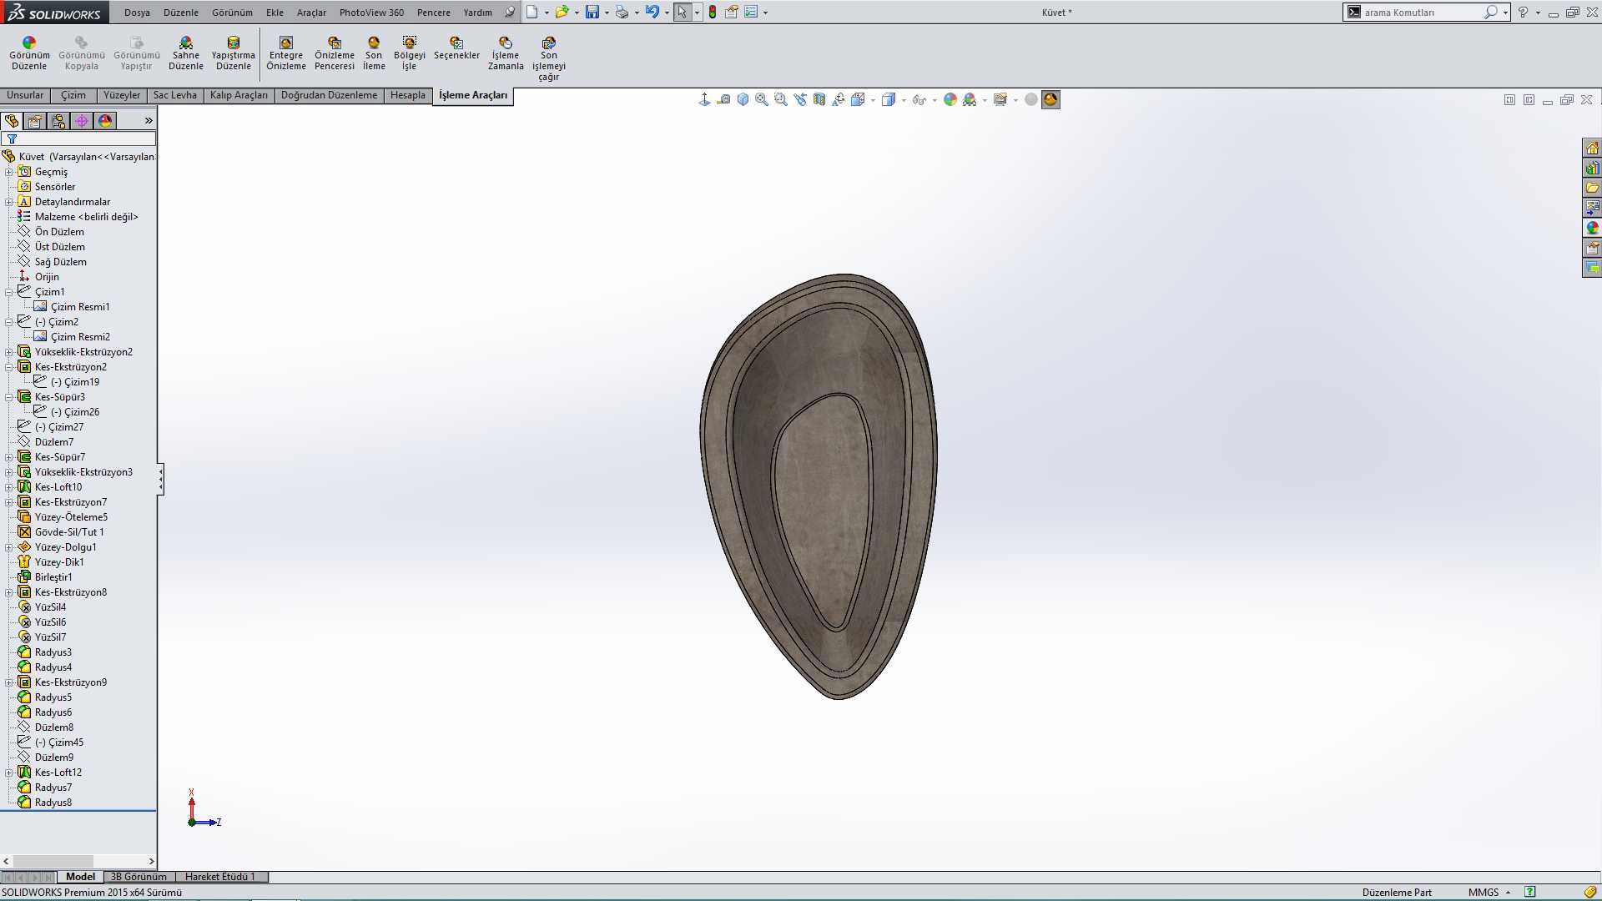Open the Araçlar menu
This screenshot has height=901, width=1602.
click(x=311, y=13)
